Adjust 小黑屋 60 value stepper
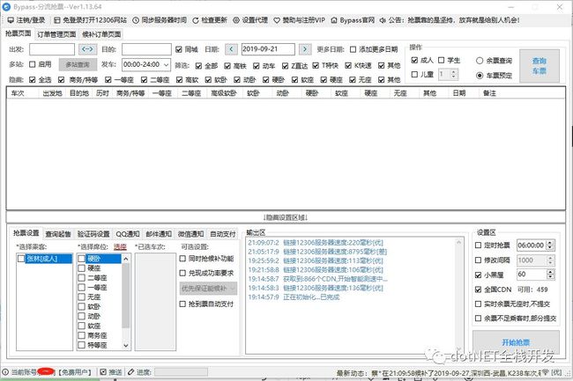Viewport: 573px width, 381px height. (550, 275)
